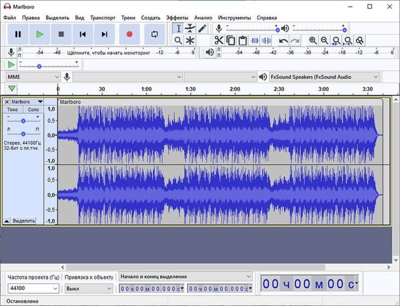Pick the Draw pencil tool
Image resolution: width=400 pixels, height=306 pixels.
coord(202,29)
